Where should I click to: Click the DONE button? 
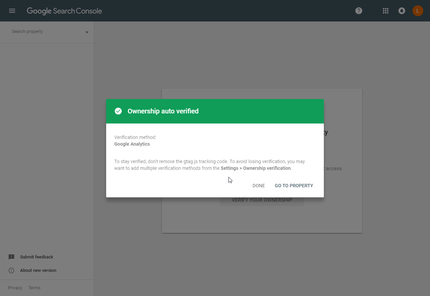pos(259,186)
